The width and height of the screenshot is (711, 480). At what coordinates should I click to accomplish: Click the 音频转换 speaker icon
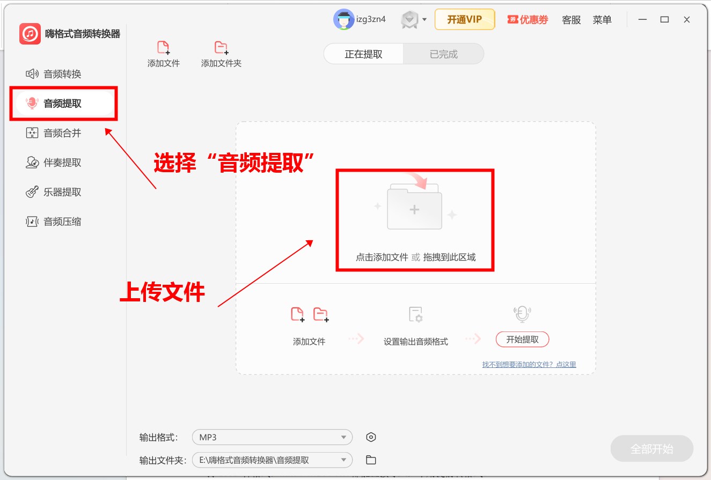(x=32, y=74)
